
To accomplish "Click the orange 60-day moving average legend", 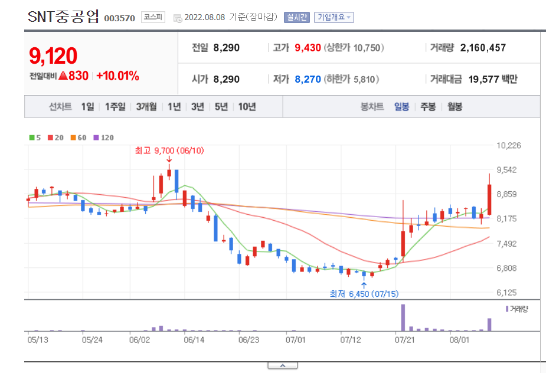I will 79,138.
